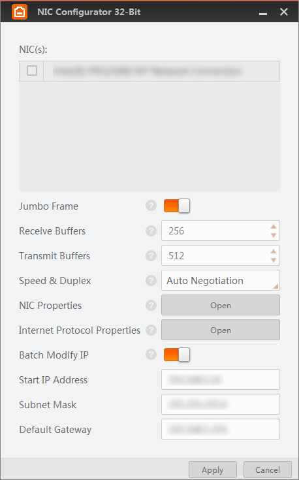299x480 pixels.
Task: Decrease Transmit Buffers with the down arrow
Action: click(274, 260)
